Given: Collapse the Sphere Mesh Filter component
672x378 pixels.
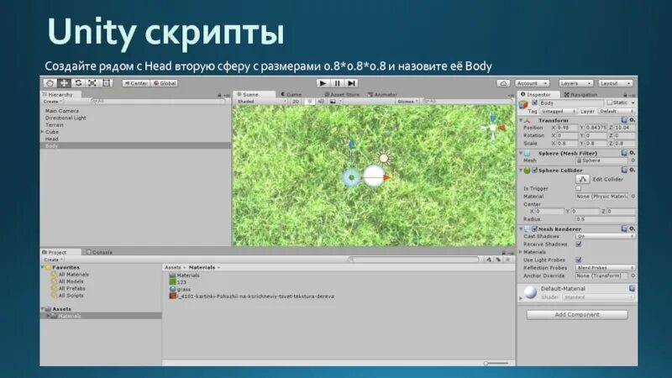Looking at the screenshot, I should pos(521,153).
